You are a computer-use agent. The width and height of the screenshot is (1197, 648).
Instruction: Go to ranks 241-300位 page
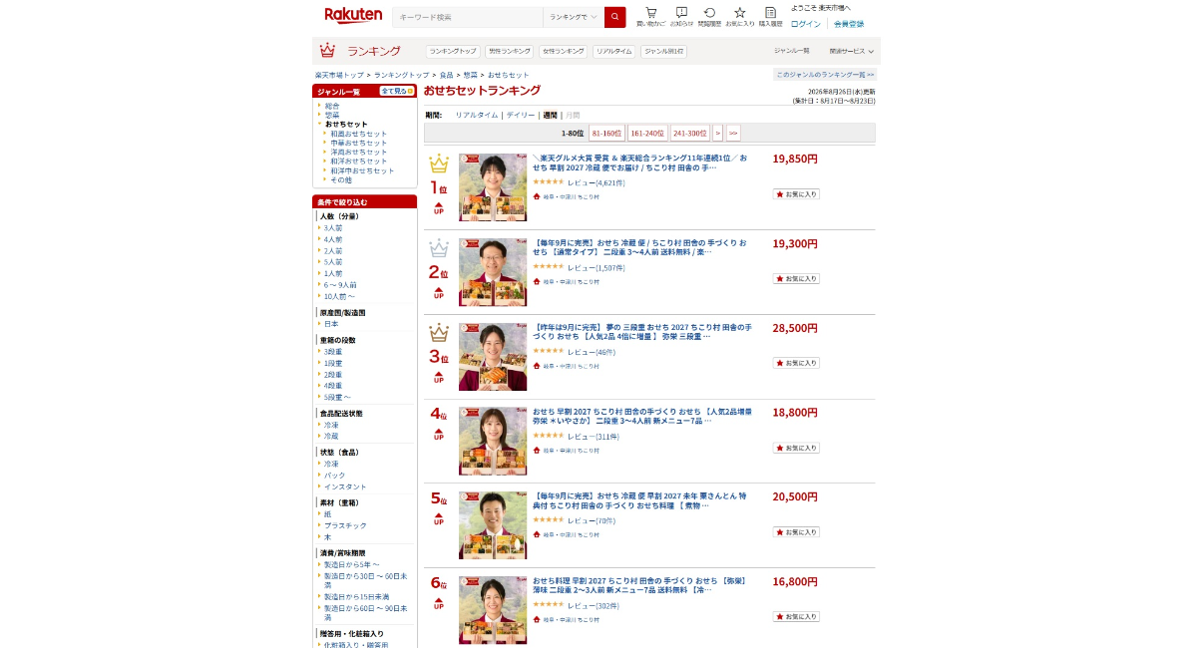pos(690,133)
